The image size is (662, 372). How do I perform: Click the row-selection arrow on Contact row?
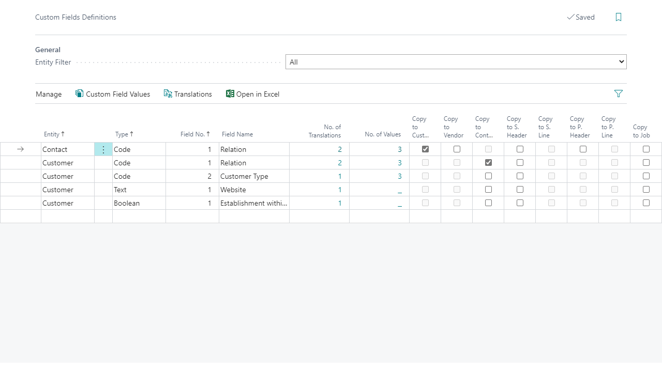point(21,149)
